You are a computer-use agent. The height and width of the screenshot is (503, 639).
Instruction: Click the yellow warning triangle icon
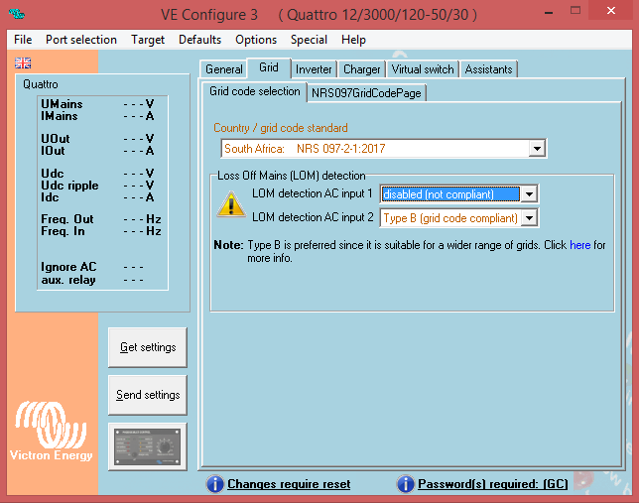[x=231, y=204]
